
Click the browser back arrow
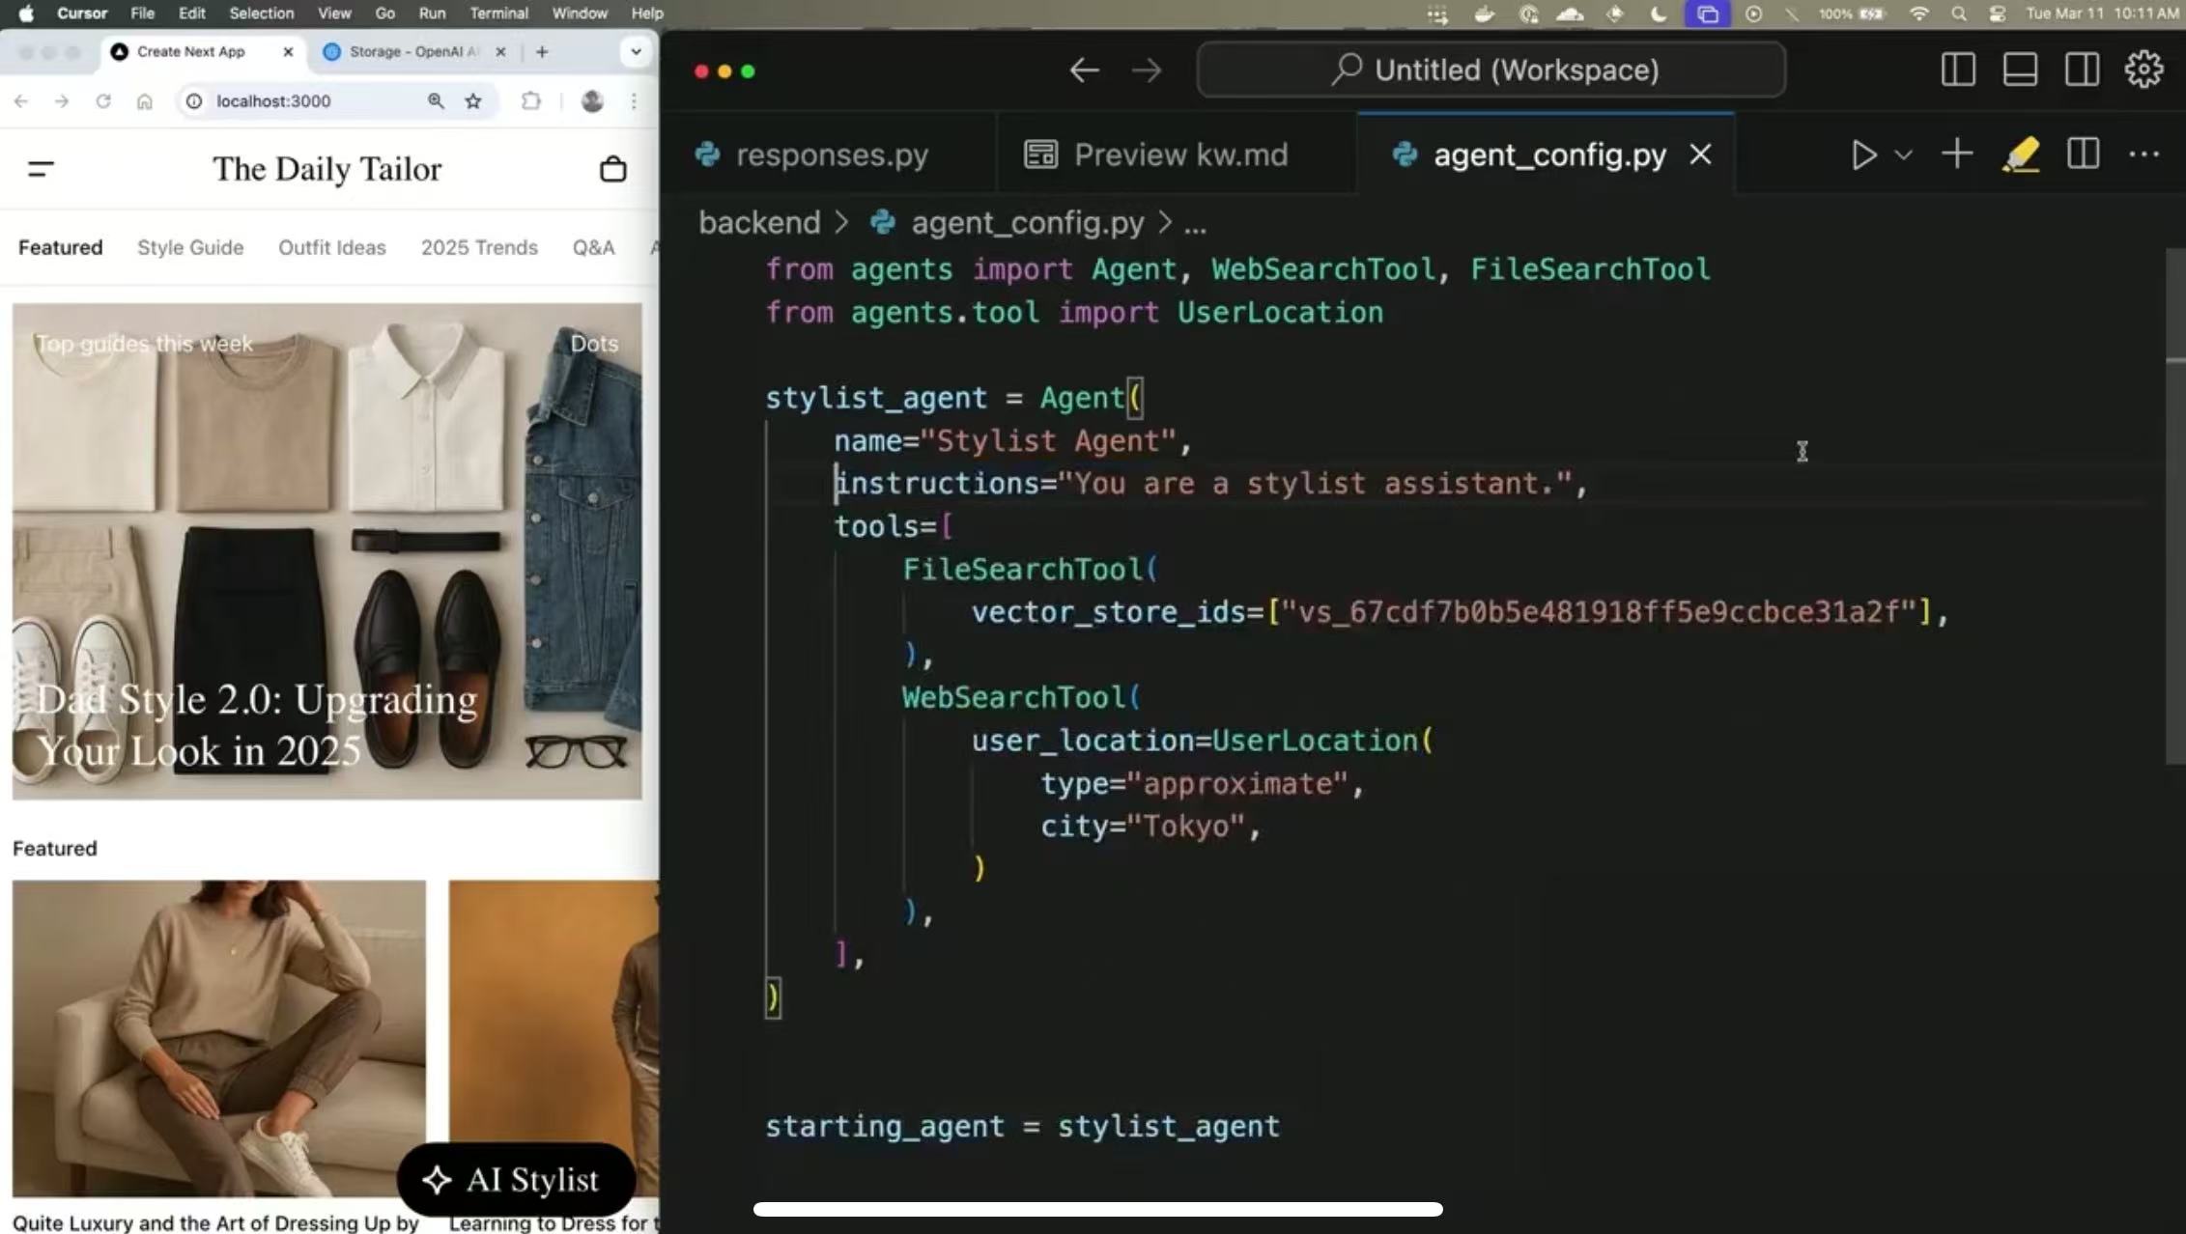click(x=21, y=101)
